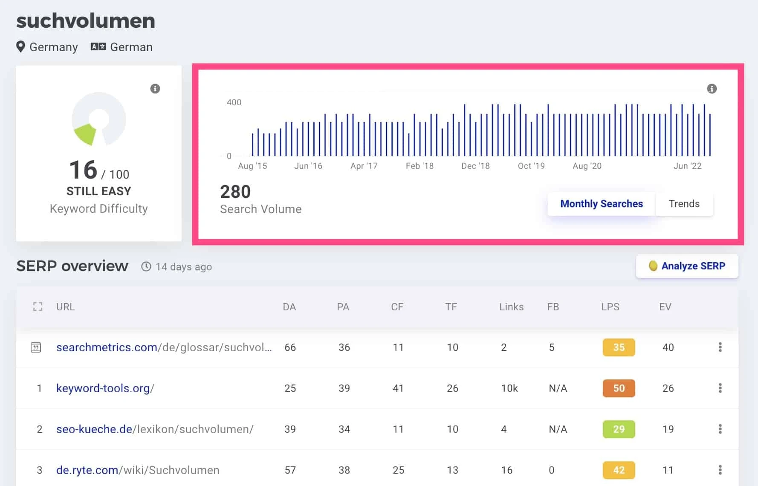The image size is (758, 486).
Task: Click the expand icon in the URL table header
Action: pos(37,306)
